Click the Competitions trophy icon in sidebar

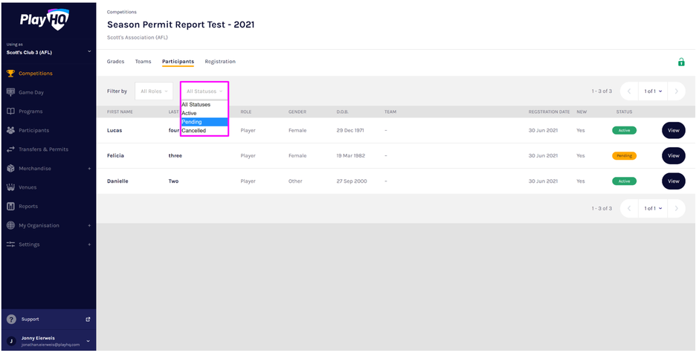(x=10, y=74)
